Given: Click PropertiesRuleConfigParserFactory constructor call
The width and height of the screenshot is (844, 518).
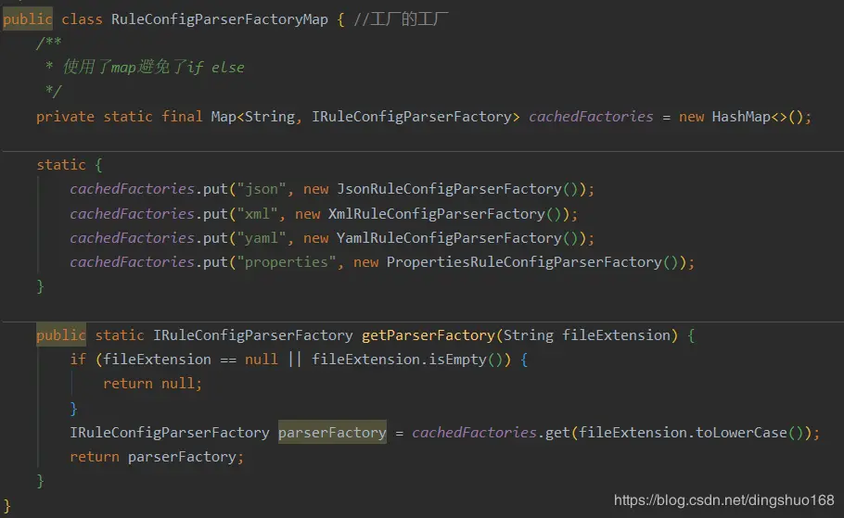Looking at the screenshot, I should 532,262.
